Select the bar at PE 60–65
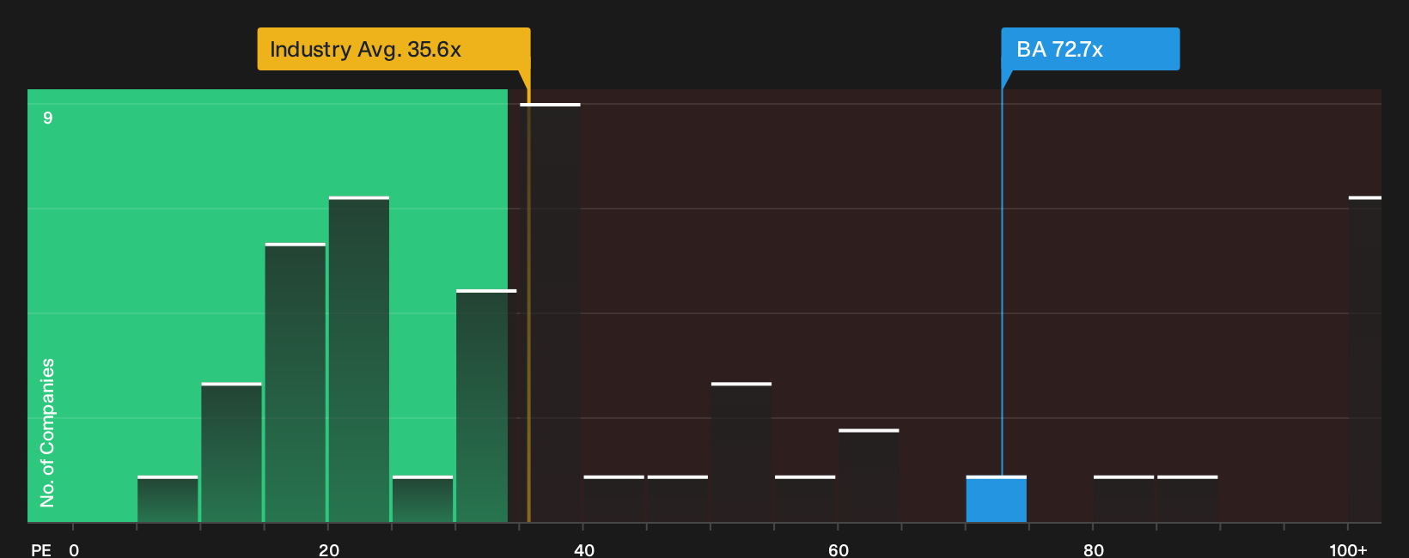This screenshot has height=558, width=1409. (869, 476)
